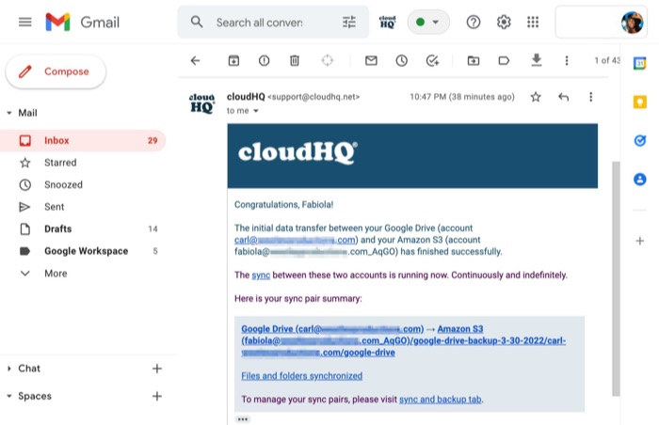Report spam icon
The width and height of the screenshot is (659, 425).
click(x=264, y=61)
